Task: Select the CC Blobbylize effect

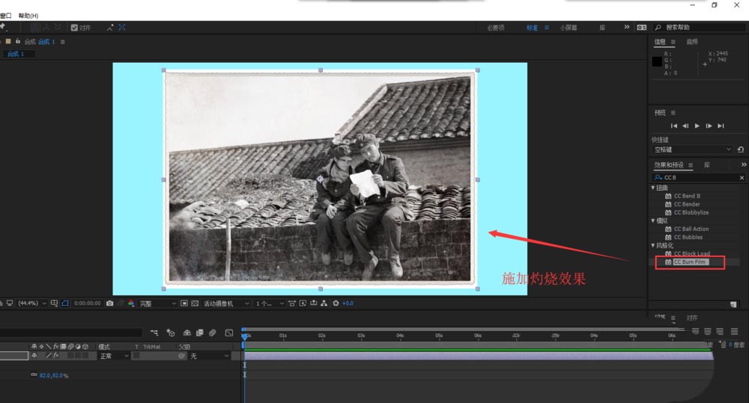Action: (691, 212)
